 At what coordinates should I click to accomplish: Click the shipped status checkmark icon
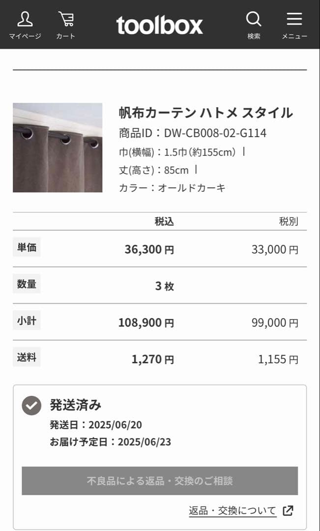point(31,405)
